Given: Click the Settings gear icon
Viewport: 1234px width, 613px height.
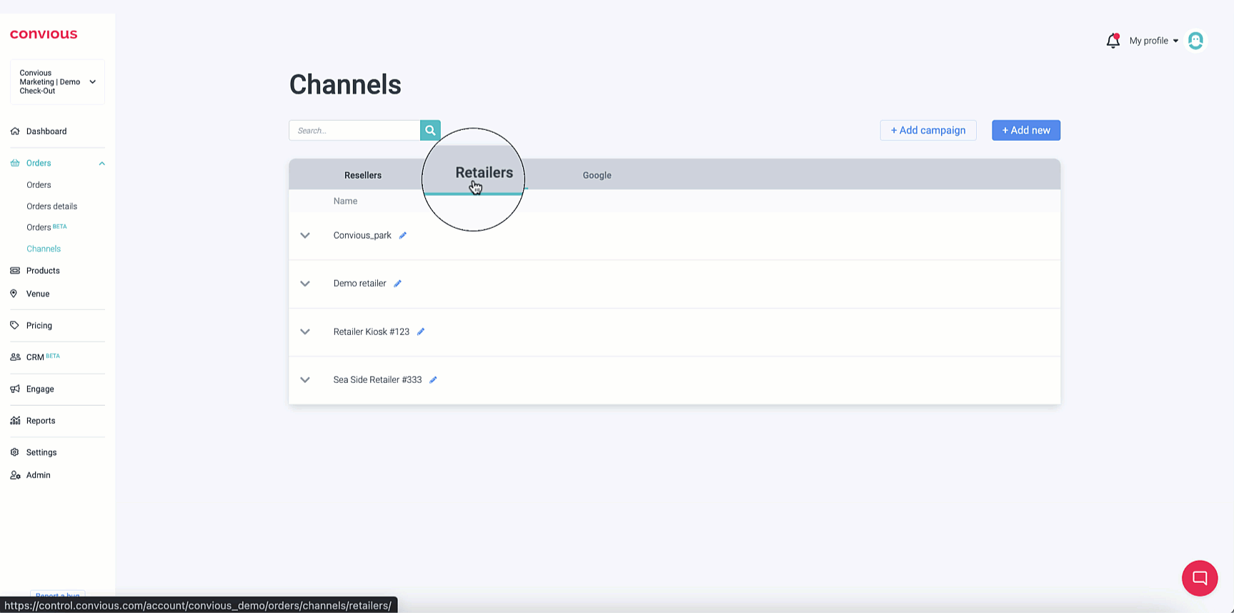Looking at the screenshot, I should point(14,452).
